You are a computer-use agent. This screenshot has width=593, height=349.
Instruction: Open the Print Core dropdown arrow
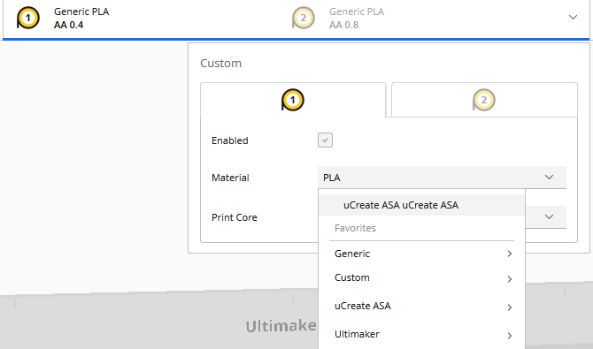coord(549,216)
